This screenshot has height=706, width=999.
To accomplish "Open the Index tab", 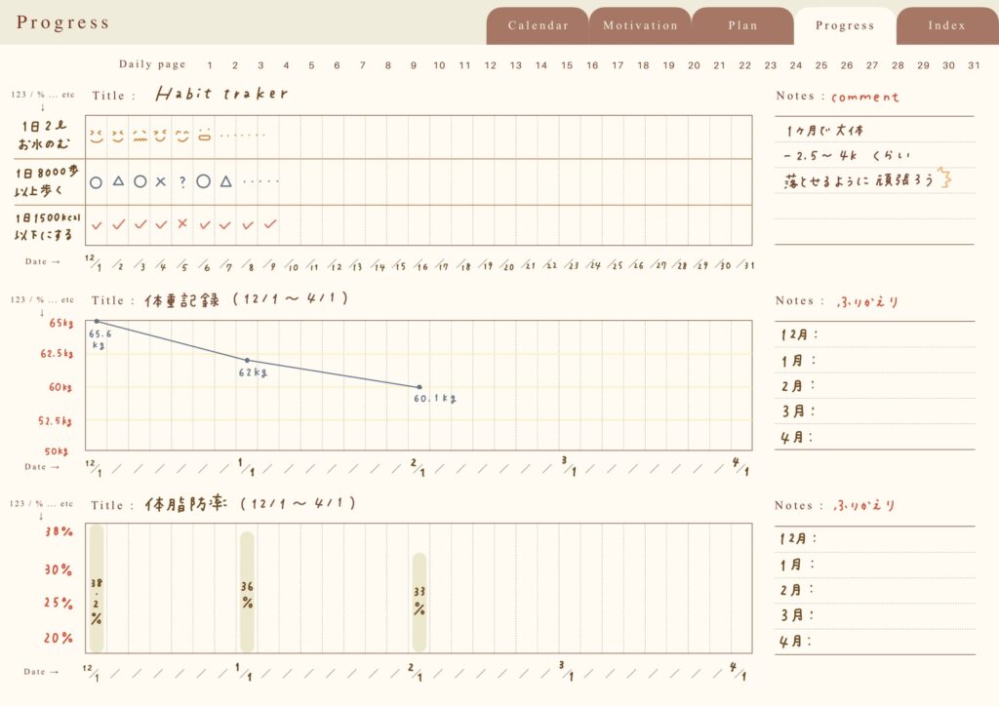I will [x=946, y=26].
